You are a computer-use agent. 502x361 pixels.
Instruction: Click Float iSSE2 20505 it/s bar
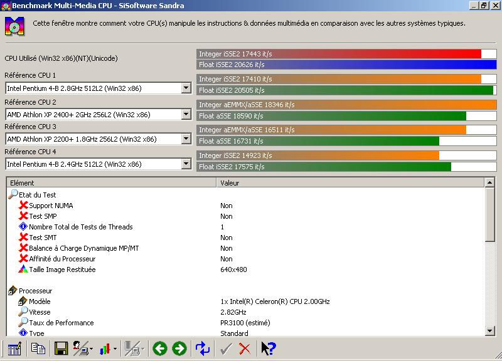[346, 90]
